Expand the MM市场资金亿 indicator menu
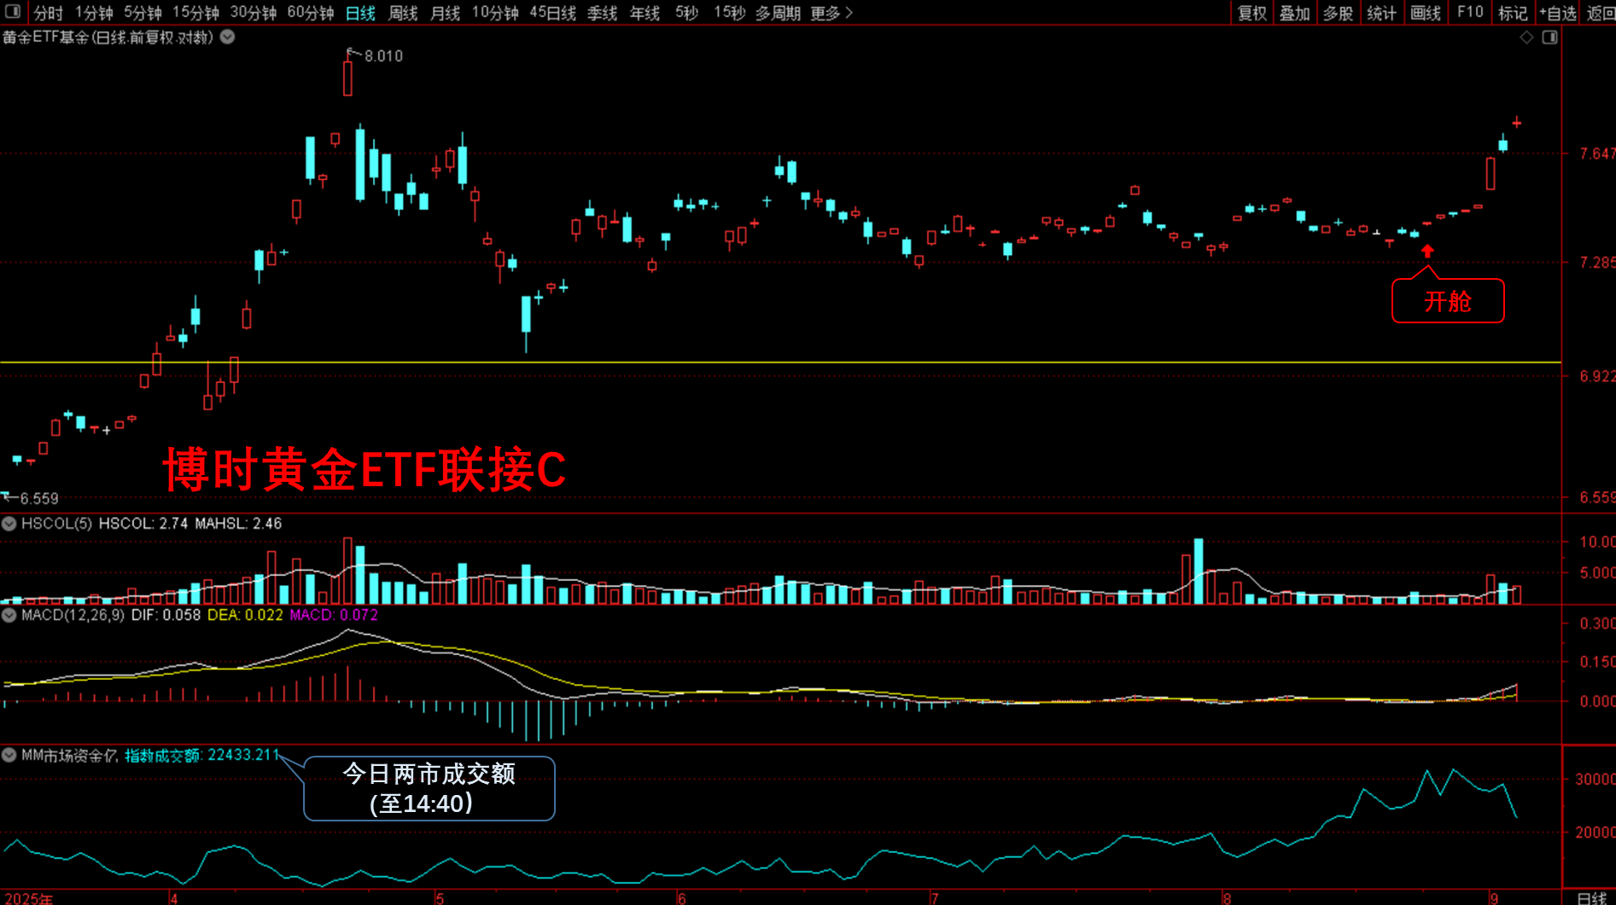The image size is (1616, 905). (x=9, y=755)
